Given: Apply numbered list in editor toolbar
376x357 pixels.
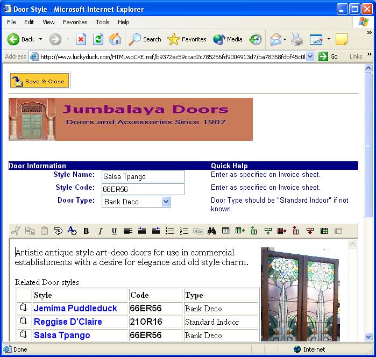Looking at the screenshot, I should [x=184, y=231].
